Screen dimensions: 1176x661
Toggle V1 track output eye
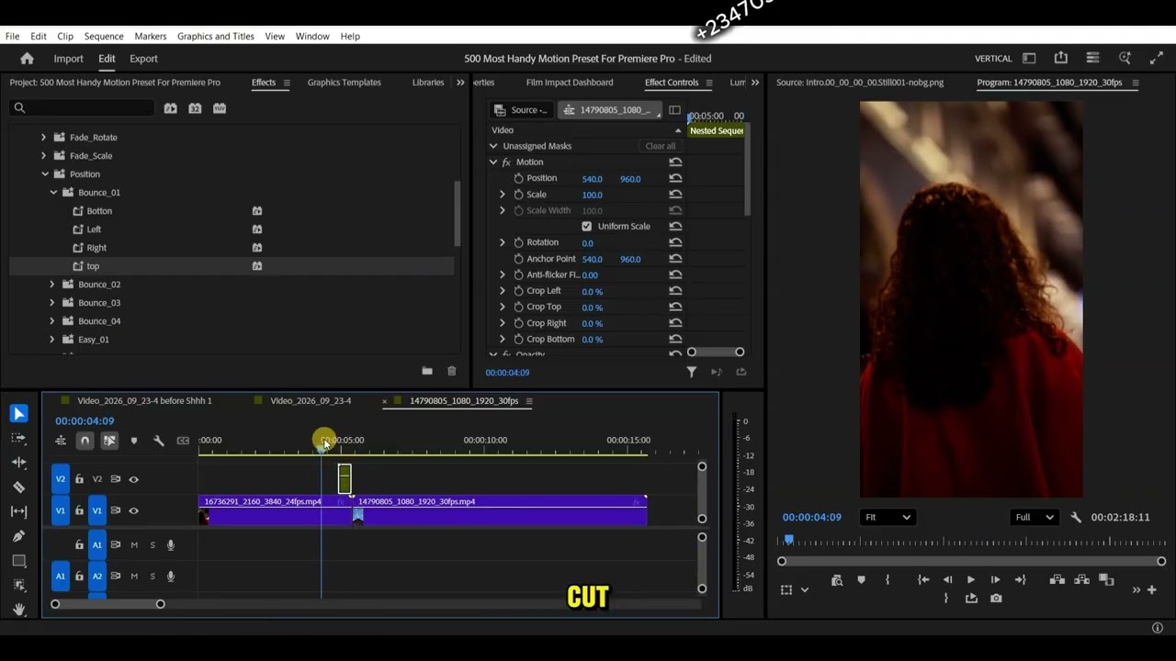tap(134, 510)
